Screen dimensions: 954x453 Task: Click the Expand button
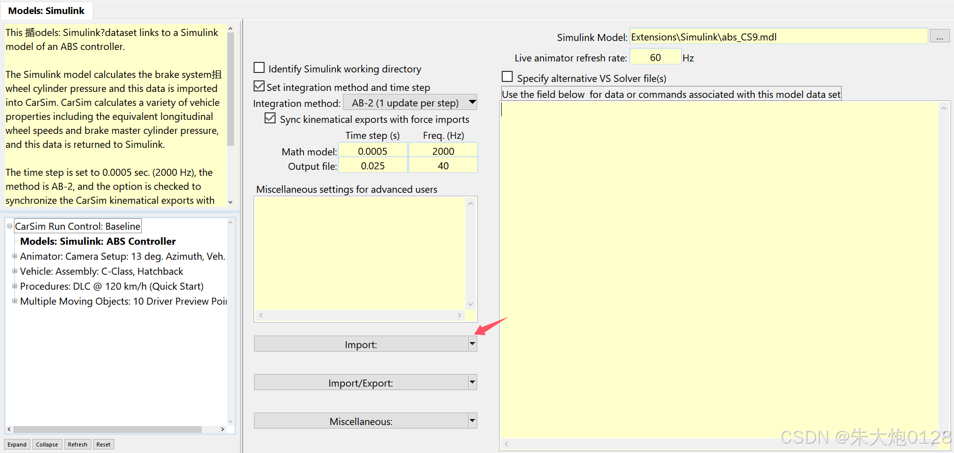pyautogui.click(x=17, y=445)
